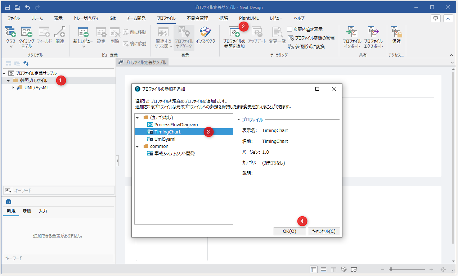The height and width of the screenshot is (276, 458).
Task: Click the abc filter icon beside keyword field
Action: tap(8, 190)
